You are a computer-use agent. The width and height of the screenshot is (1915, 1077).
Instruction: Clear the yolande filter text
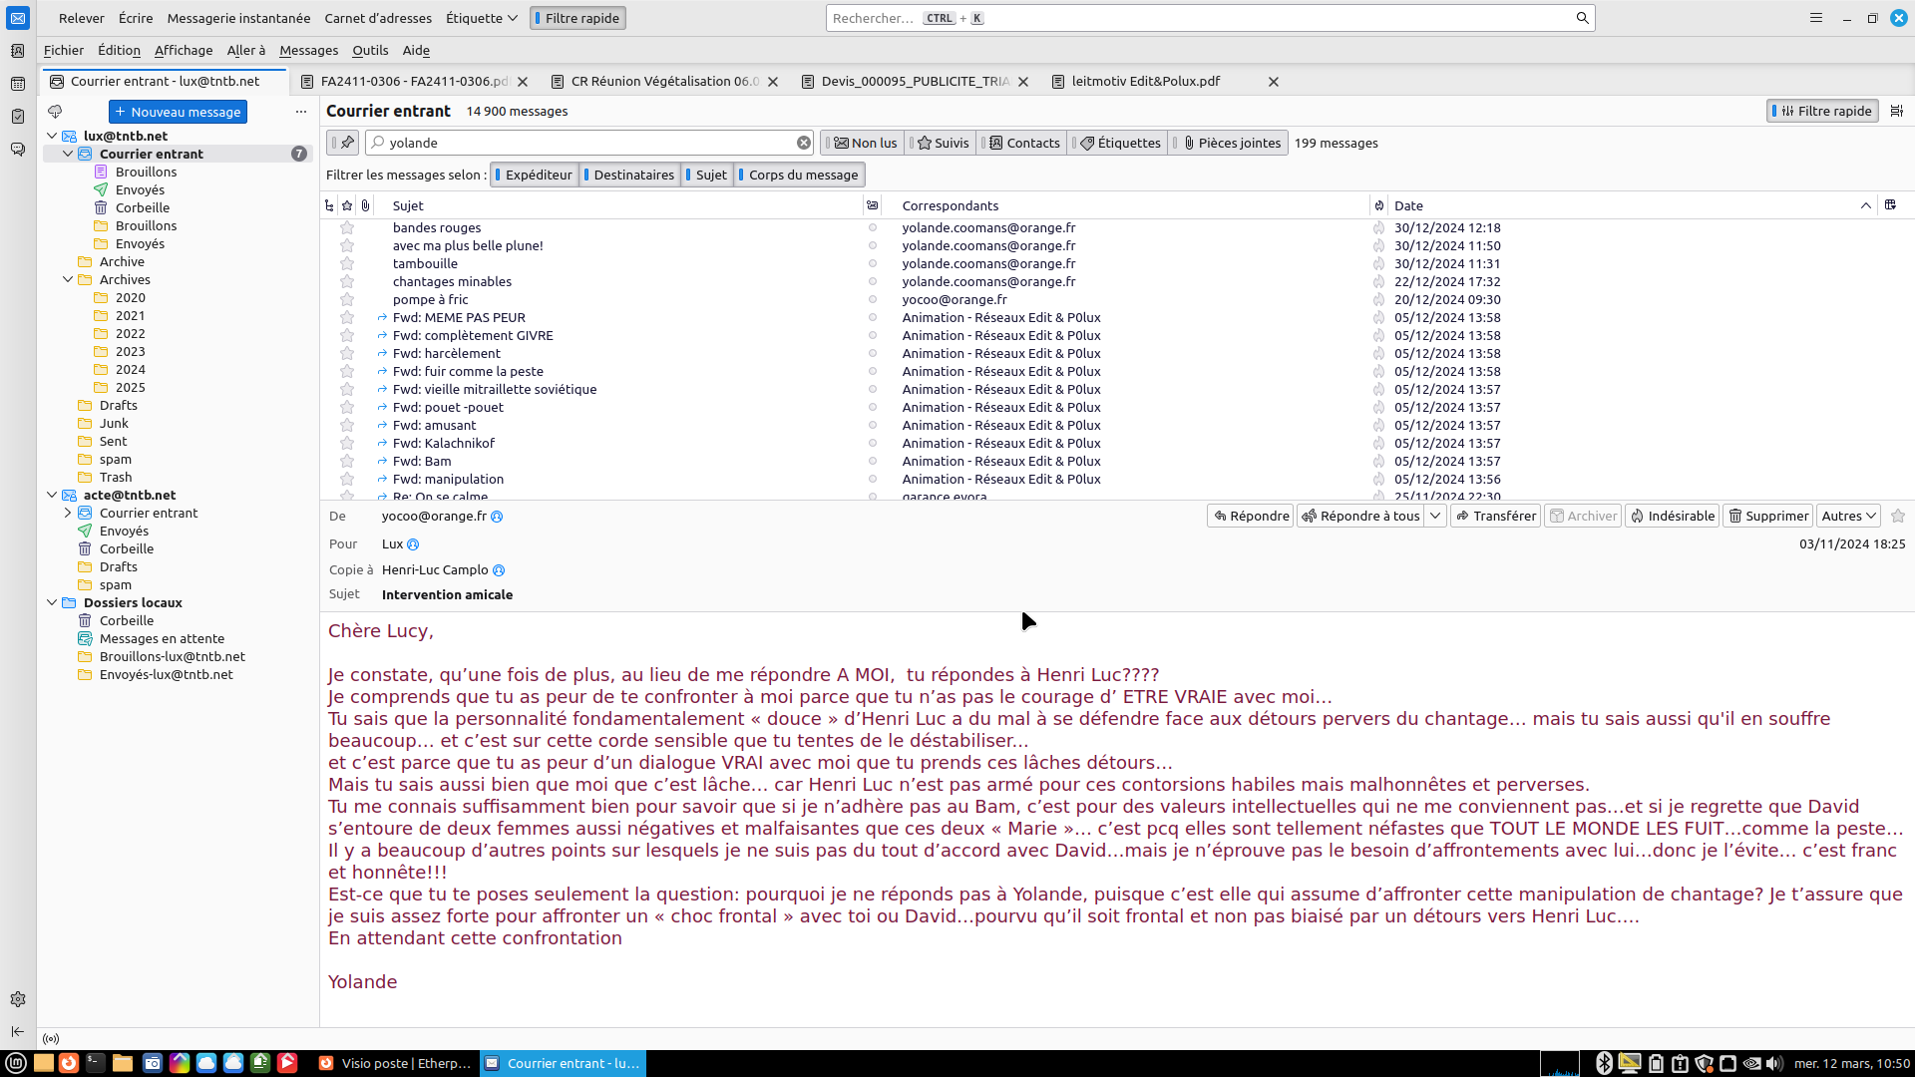click(x=803, y=143)
